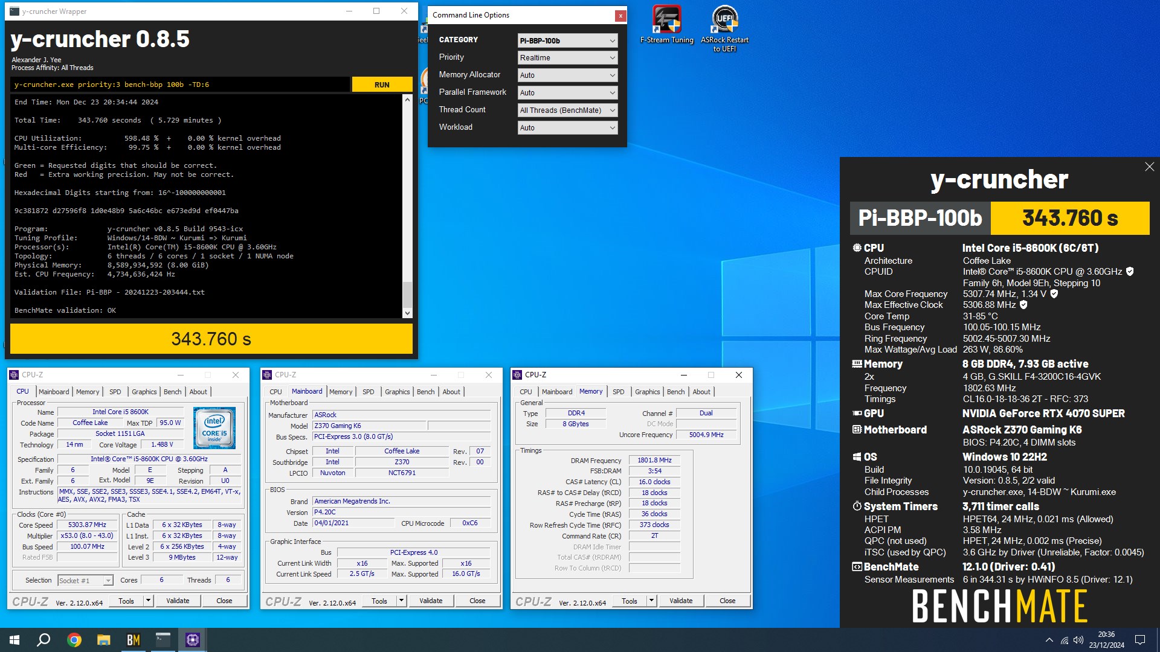Show hidden system tray icons
This screenshot has height=652, width=1160.
[x=1049, y=640]
